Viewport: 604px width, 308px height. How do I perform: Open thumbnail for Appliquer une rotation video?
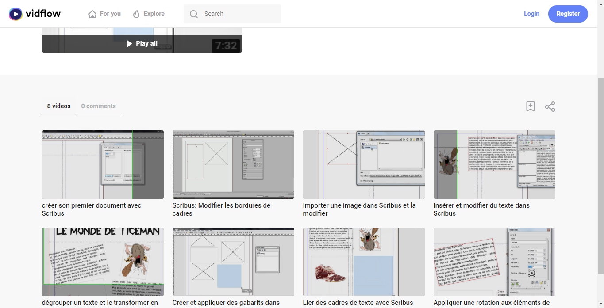coord(494,262)
